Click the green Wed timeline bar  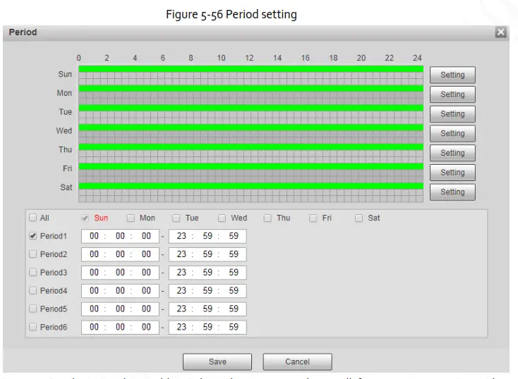click(x=251, y=128)
